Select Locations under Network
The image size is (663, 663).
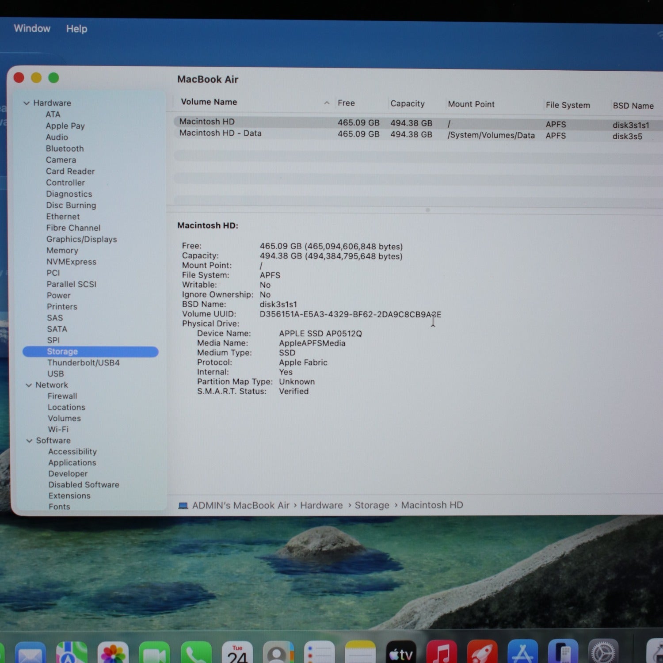(67, 408)
